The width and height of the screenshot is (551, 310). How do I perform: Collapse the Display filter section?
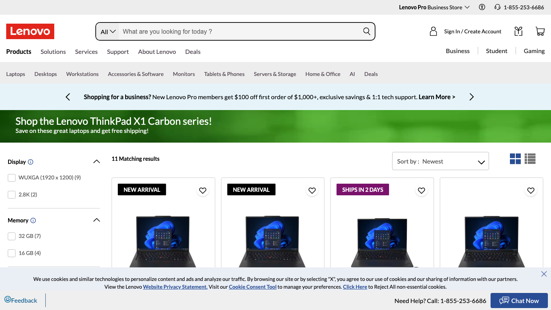pos(96,162)
